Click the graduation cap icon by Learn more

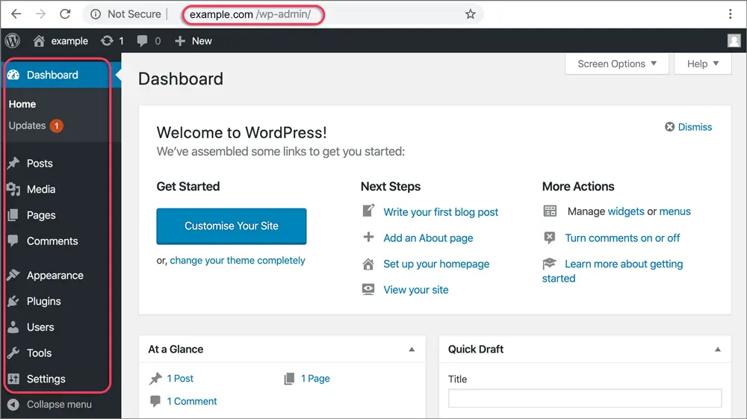[549, 264]
